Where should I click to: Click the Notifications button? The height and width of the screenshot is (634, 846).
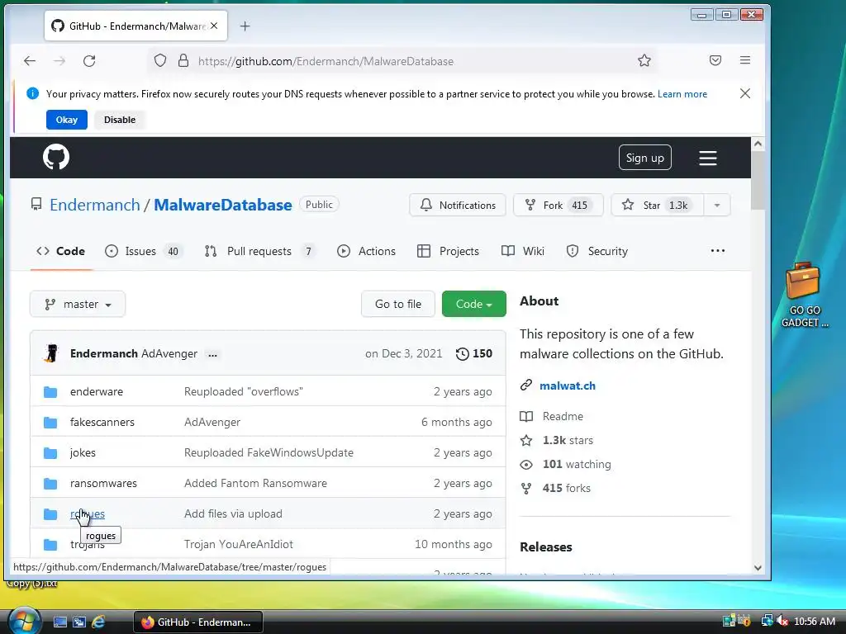(458, 205)
